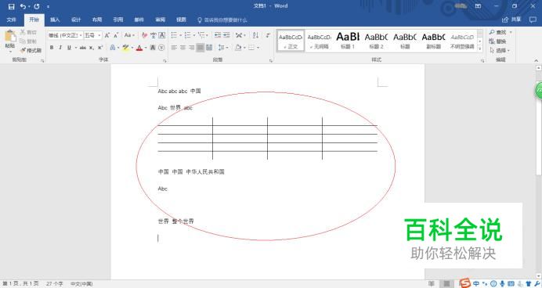Image resolution: width=542 pixels, height=288 pixels.
Task: Click the vertical scrollbar up arrow
Action: click(539, 68)
